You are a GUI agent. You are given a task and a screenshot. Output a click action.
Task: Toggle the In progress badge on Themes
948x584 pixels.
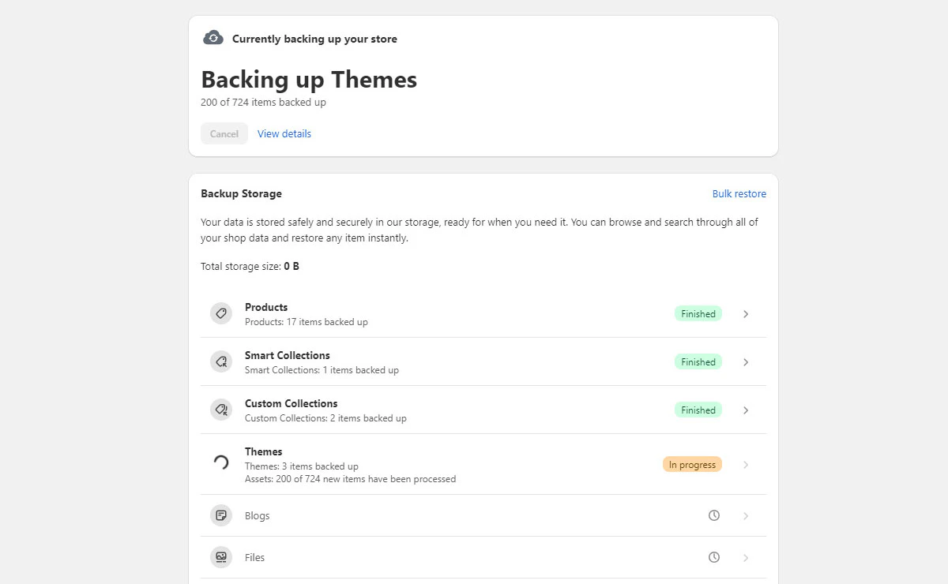692,464
